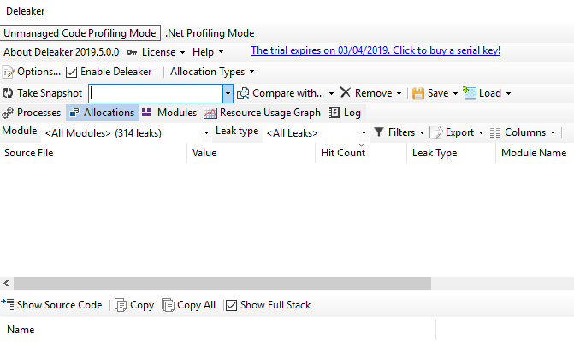Viewport: 574px width, 346px height.
Task: Expand the snapshot name combo box arrow
Action: (228, 93)
